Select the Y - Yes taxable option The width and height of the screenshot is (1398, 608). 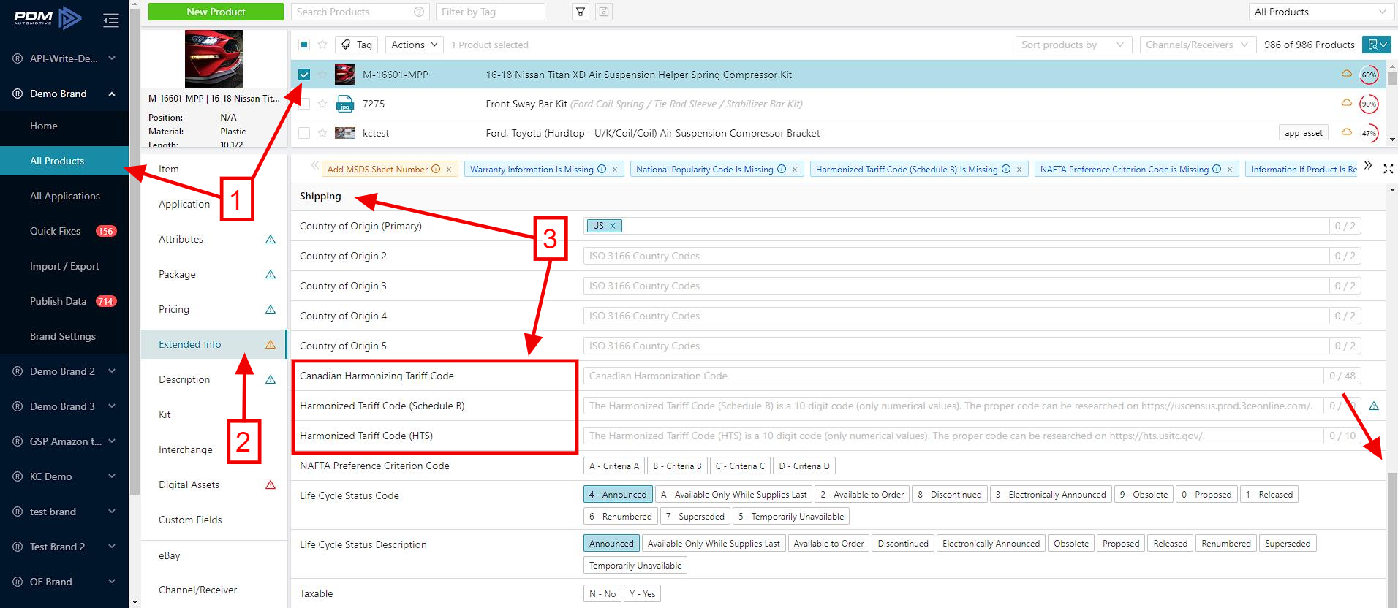(x=642, y=594)
